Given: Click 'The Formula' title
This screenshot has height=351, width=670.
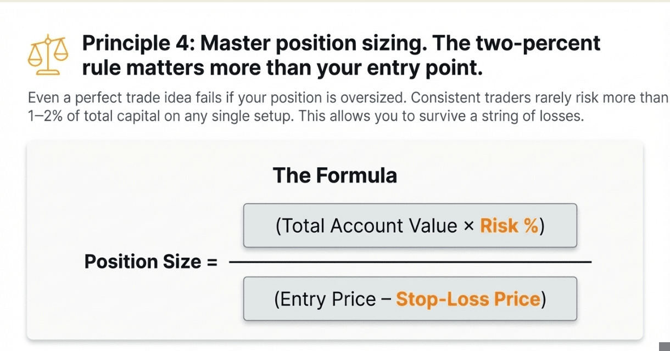Looking at the screenshot, I should (334, 175).
